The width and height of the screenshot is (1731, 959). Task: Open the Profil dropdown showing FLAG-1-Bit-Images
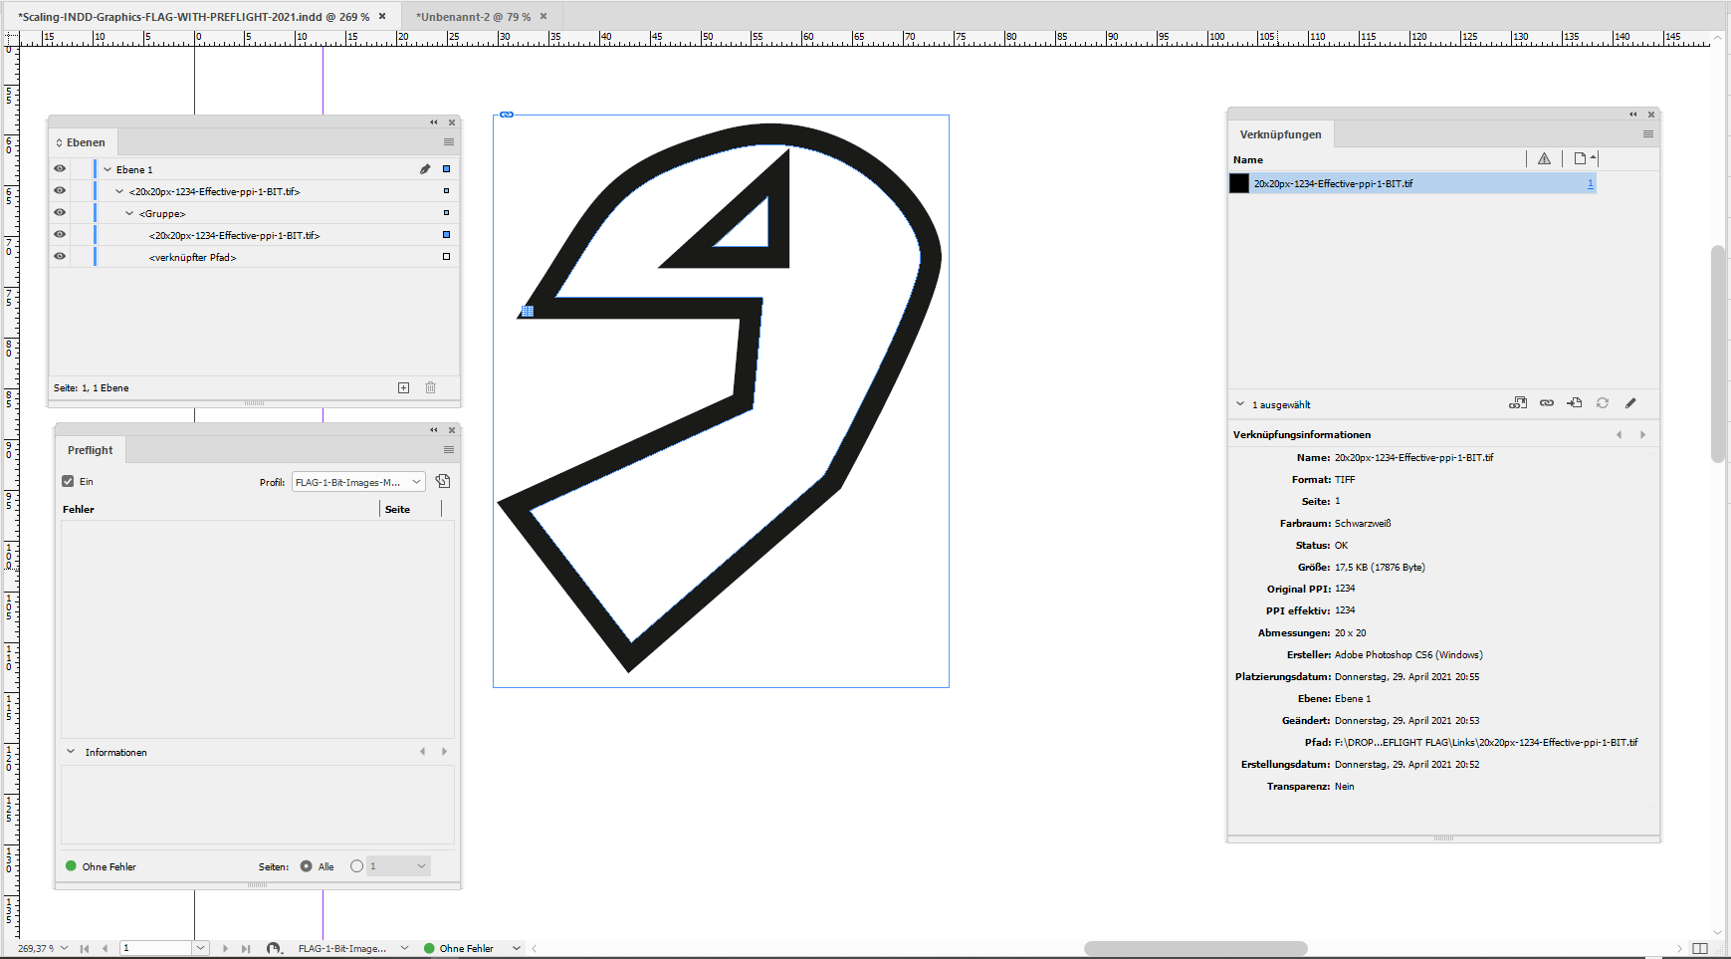[x=356, y=481]
